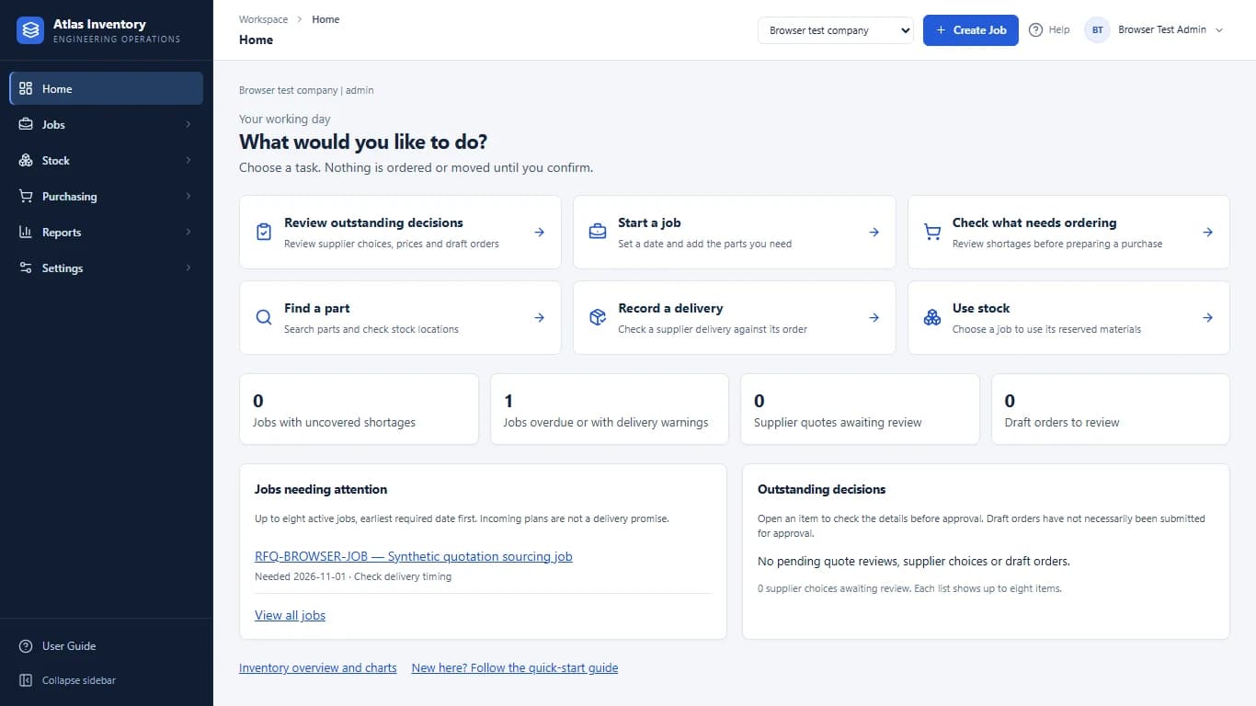Screen dimensions: 1256x706
Task: Expand the Purchasing submenu chevron
Action: 188,197
